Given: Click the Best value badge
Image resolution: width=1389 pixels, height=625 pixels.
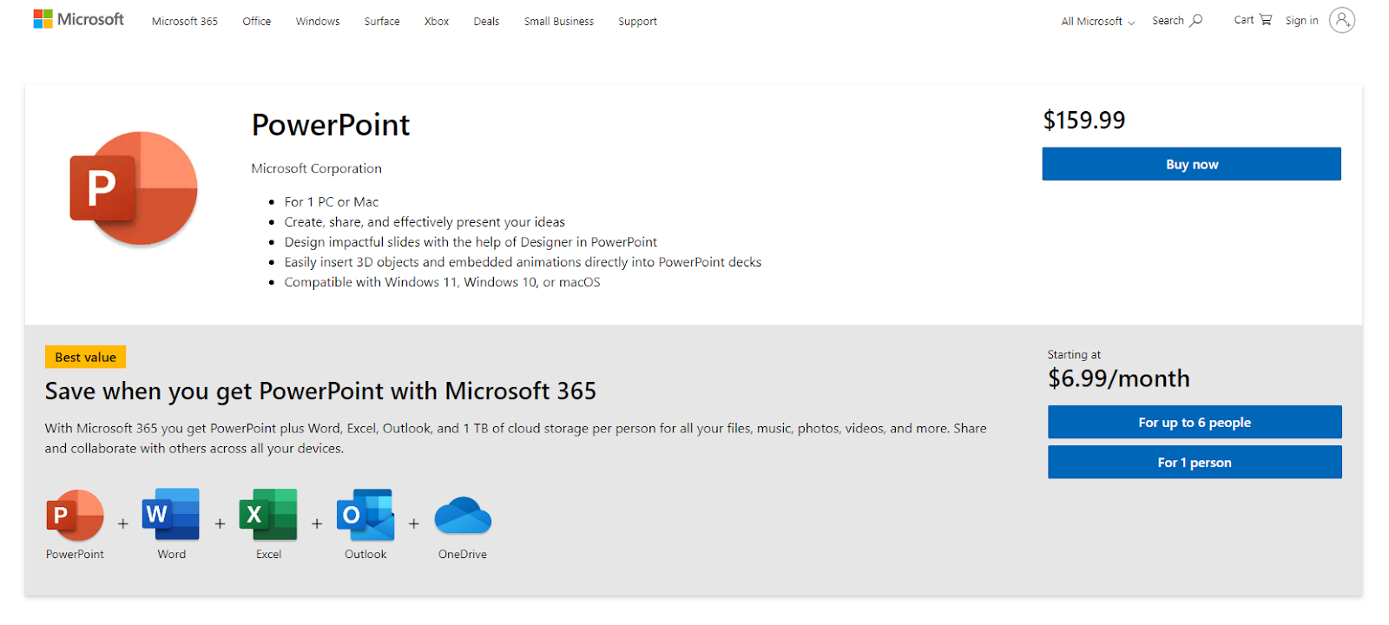Looking at the screenshot, I should coord(86,357).
